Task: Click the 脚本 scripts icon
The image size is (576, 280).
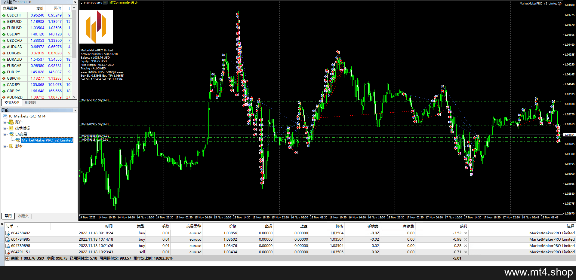Action: [x=11, y=146]
